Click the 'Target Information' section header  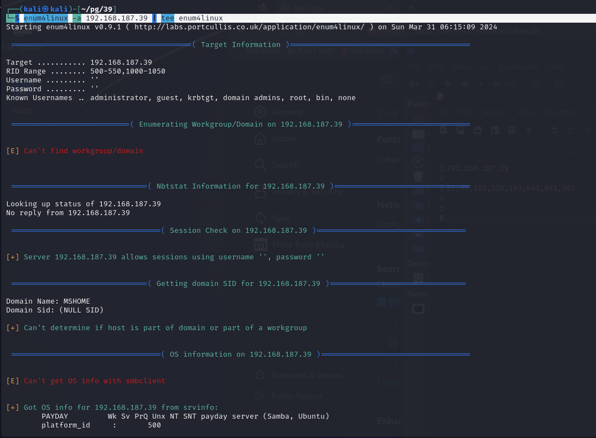click(x=241, y=44)
